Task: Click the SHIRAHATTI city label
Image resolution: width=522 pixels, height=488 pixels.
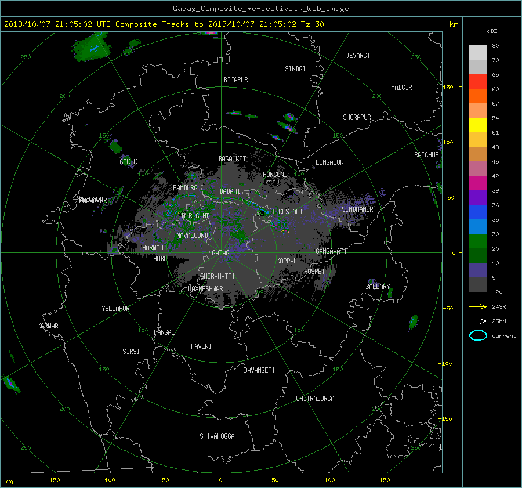Action: pos(217,276)
